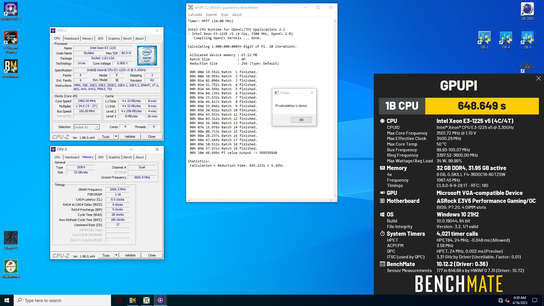Click the 1B CPU label in BenchMate

[402, 106]
